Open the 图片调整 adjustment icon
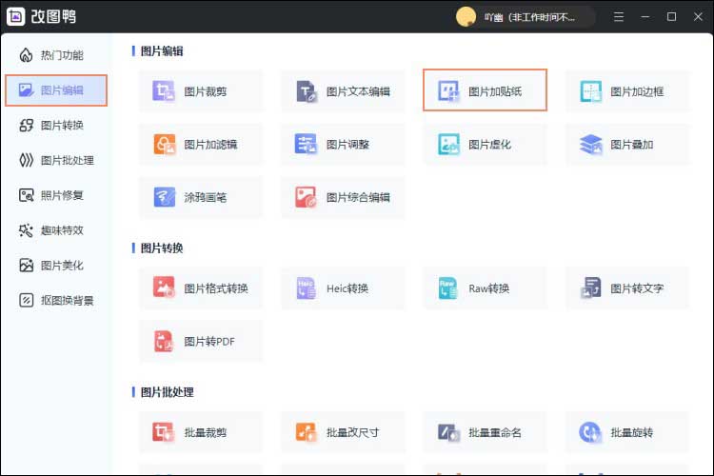714x476 pixels. pyautogui.click(x=306, y=145)
